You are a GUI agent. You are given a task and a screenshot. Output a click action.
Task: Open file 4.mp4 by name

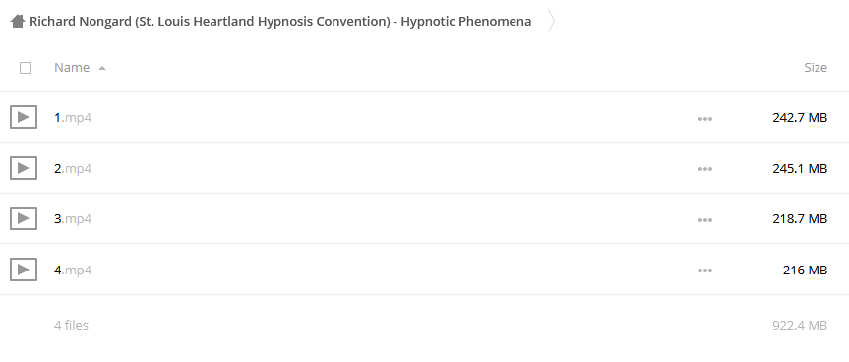pyautogui.click(x=73, y=270)
